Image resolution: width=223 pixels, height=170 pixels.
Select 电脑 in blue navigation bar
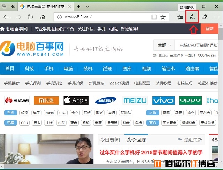[68, 68]
